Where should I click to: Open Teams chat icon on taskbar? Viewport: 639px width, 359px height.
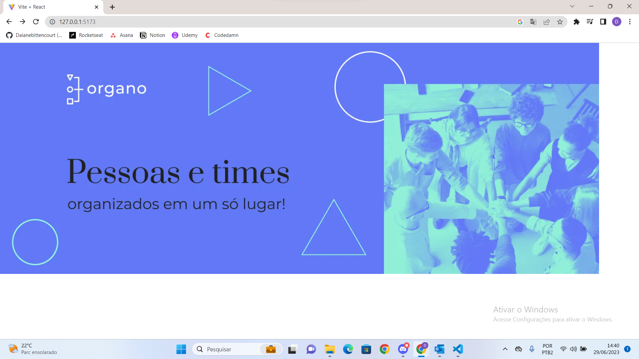click(311, 349)
